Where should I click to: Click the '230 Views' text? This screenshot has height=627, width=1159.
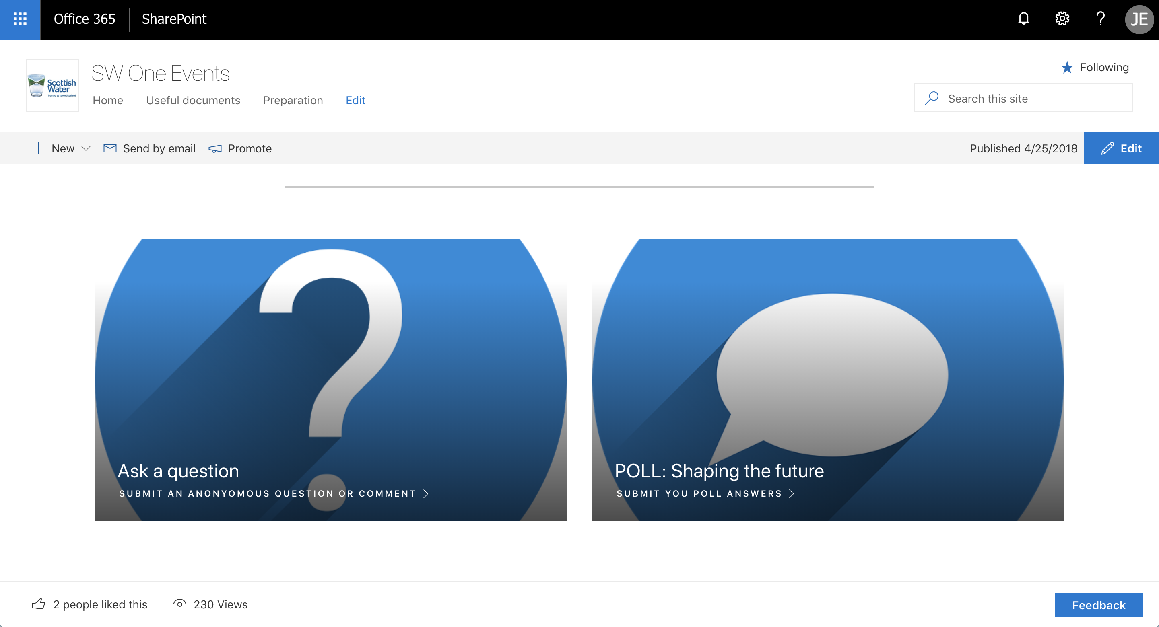(x=221, y=604)
